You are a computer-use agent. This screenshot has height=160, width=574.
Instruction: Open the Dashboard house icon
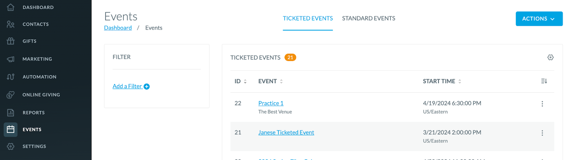(x=10, y=7)
